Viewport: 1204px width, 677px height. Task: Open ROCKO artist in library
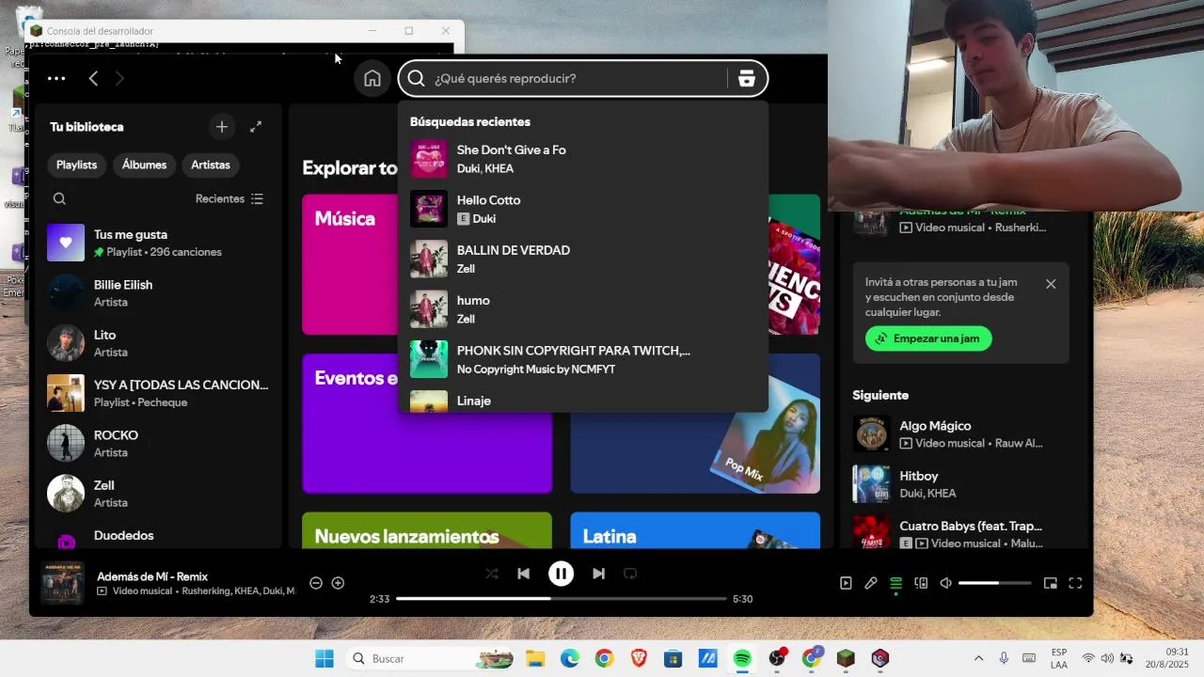pos(159,443)
